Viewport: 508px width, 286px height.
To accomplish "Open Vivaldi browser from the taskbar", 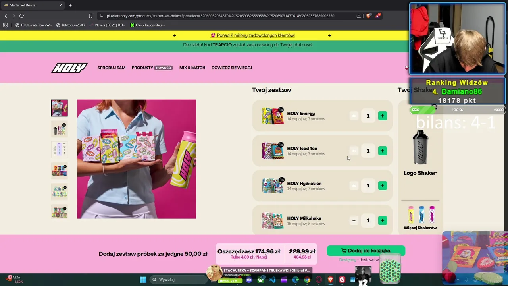I will coord(342,280).
